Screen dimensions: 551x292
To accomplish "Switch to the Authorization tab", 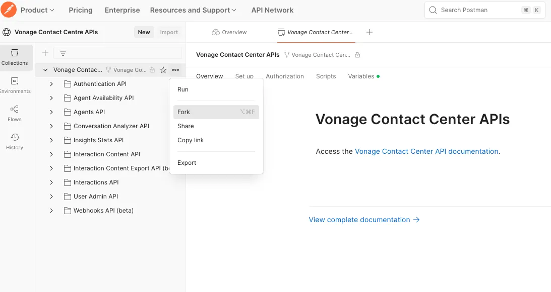I will point(285,76).
